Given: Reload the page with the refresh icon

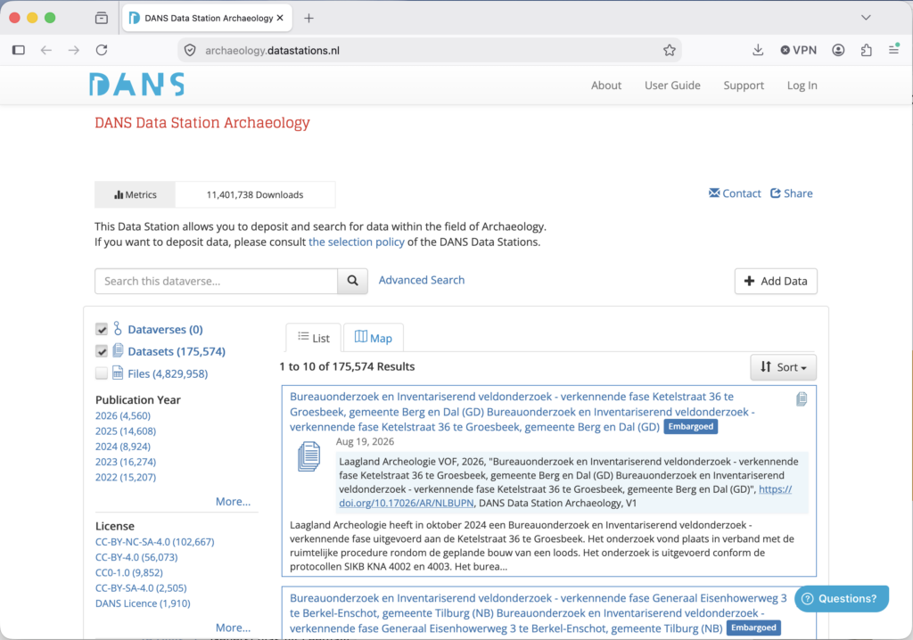Looking at the screenshot, I should [102, 50].
